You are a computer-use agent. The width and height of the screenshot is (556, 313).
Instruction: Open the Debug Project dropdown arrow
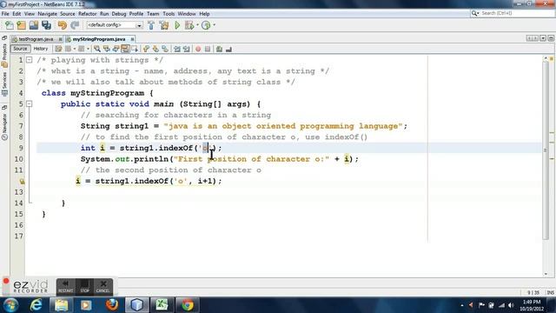coord(197,25)
